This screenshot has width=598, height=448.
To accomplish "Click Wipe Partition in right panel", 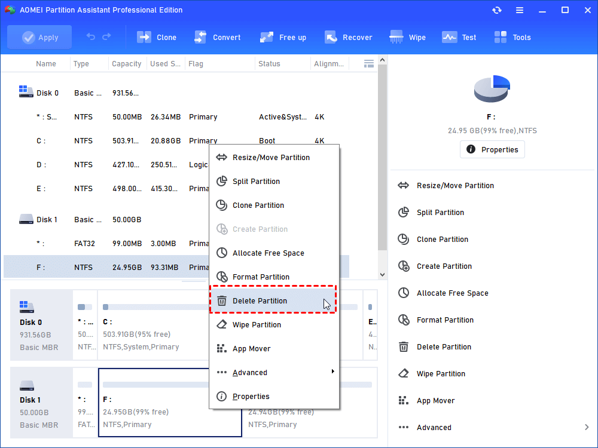I will point(492,373).
